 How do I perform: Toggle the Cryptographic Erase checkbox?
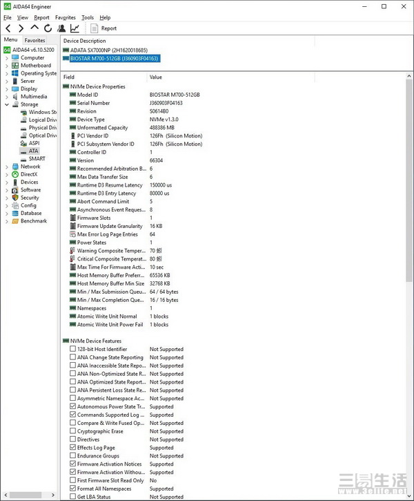point(72,431)
